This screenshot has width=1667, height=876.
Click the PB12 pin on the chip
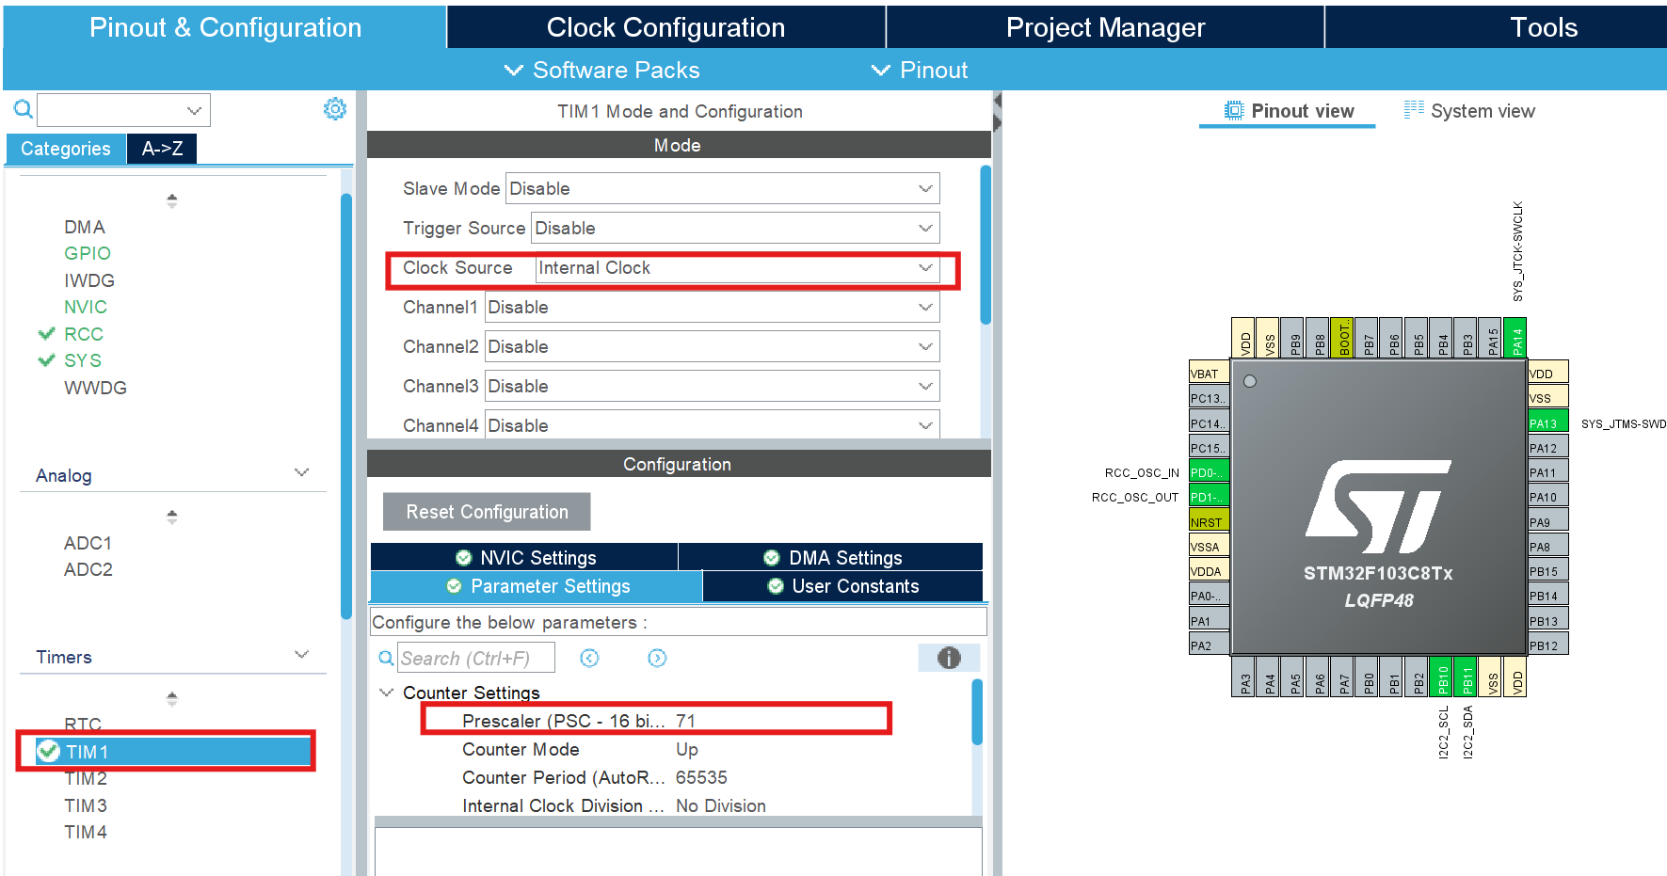click(x=1547, y=645)
